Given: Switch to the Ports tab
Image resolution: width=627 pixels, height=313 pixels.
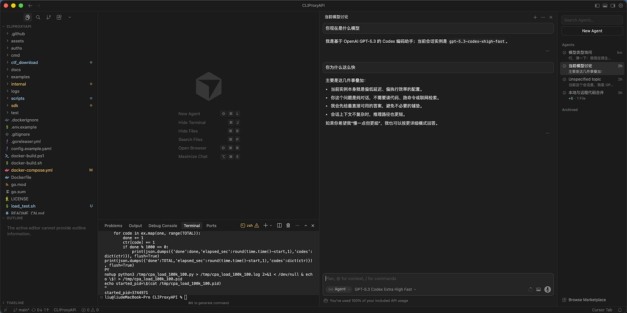Looking at the screenshot, I should pyautogui.click(x=211, y=226).
